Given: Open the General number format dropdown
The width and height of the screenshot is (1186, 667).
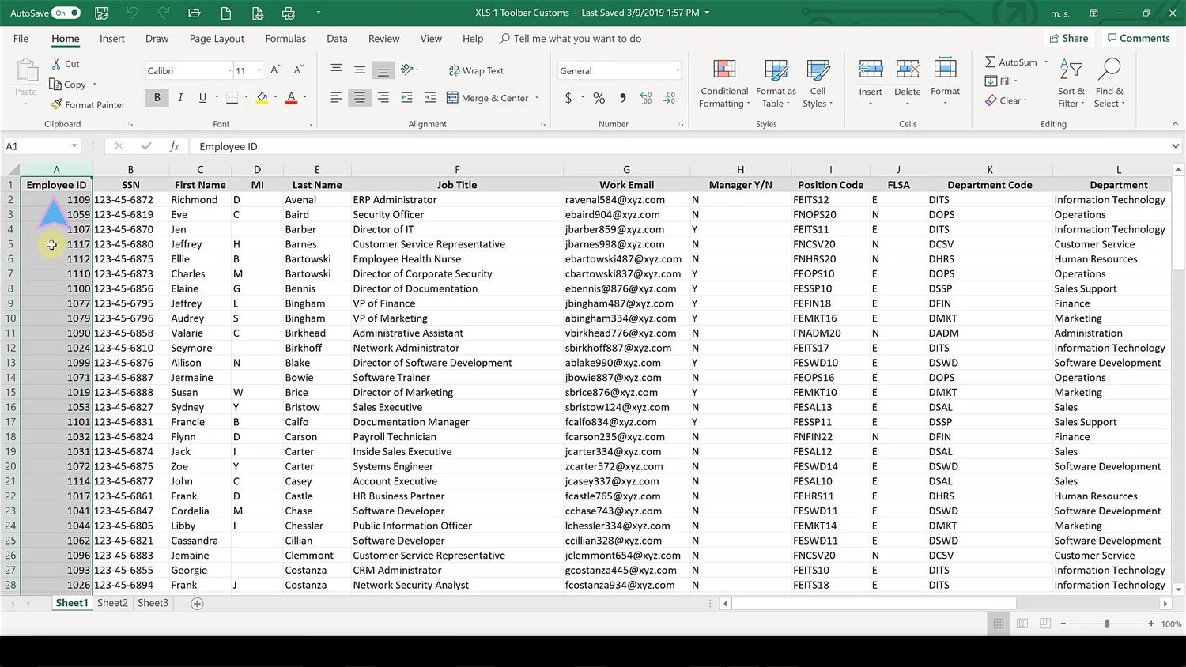Looking at the screenshot, I should (x=676, y=70).
